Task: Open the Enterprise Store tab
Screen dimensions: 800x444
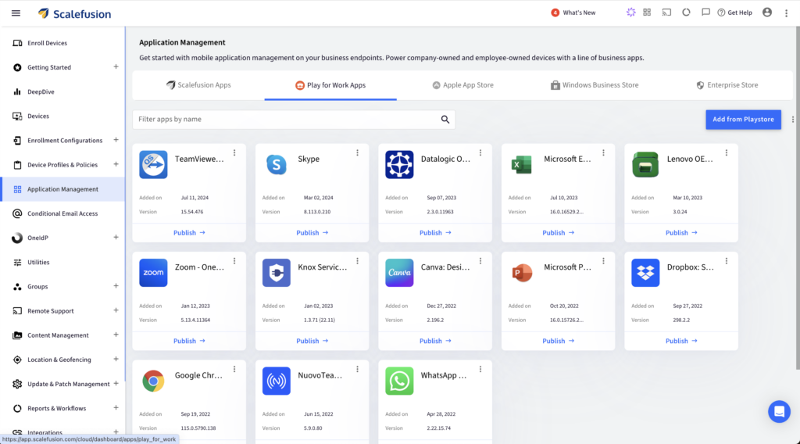Action: [x=727, y=85]
